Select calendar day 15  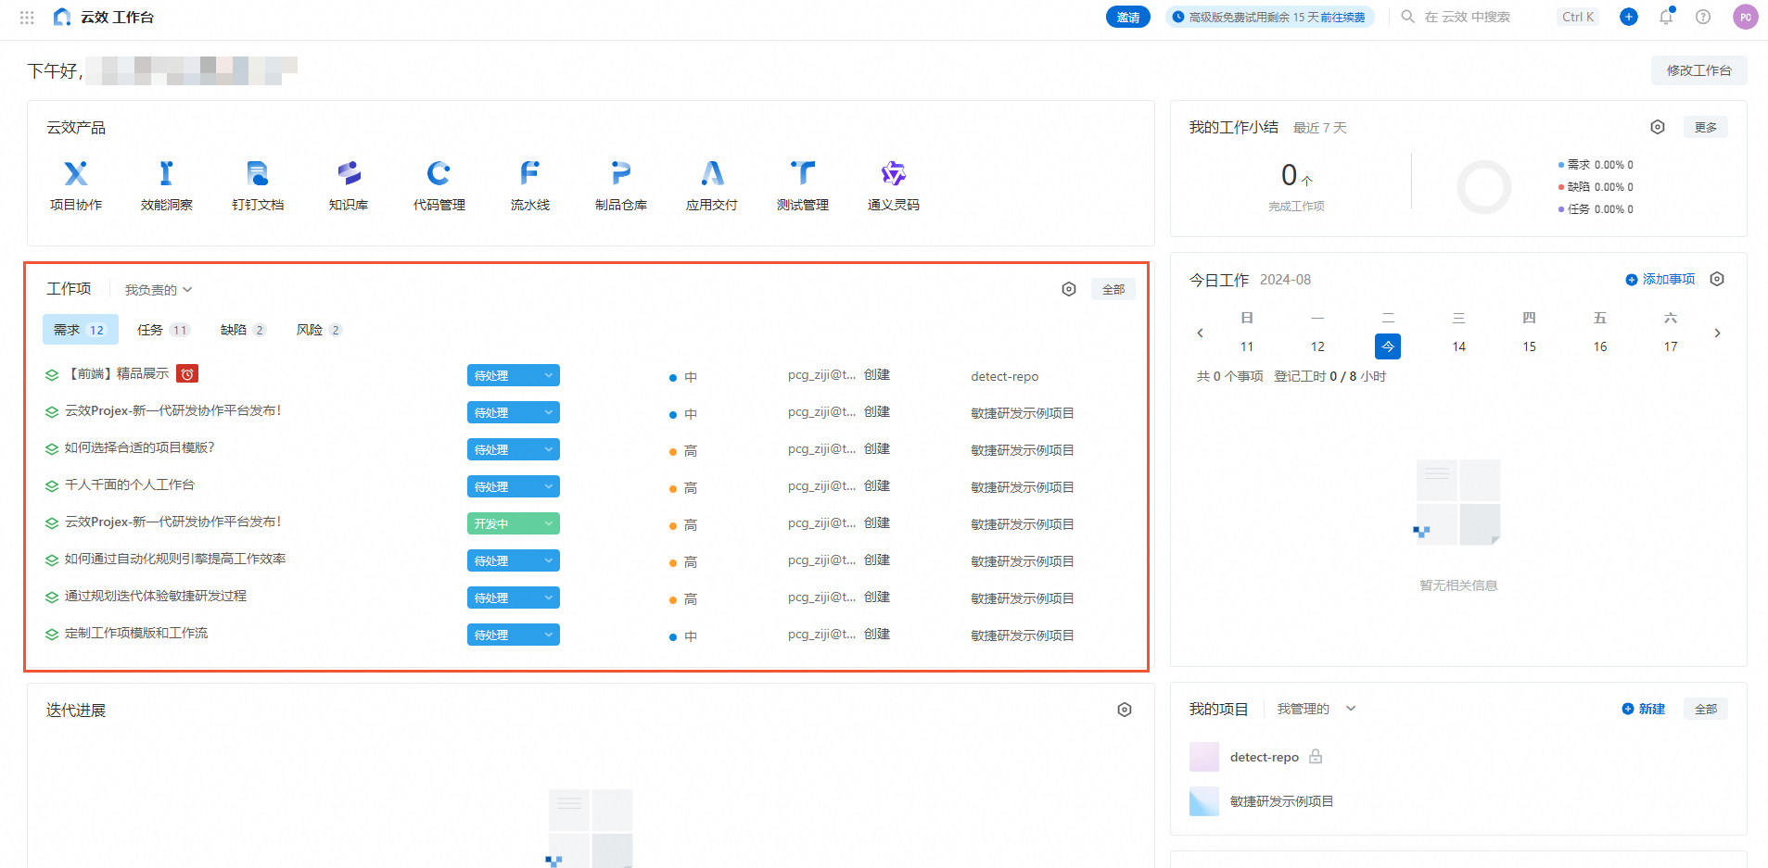[1529, 346]
